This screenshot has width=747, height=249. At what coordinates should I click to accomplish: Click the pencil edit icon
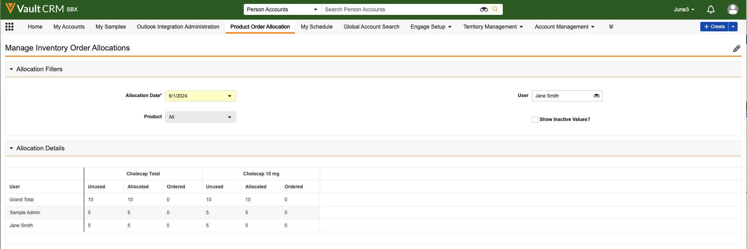pos(736,49)
